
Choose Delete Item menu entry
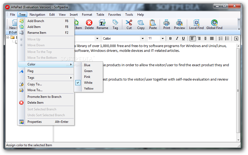(46, 103)
